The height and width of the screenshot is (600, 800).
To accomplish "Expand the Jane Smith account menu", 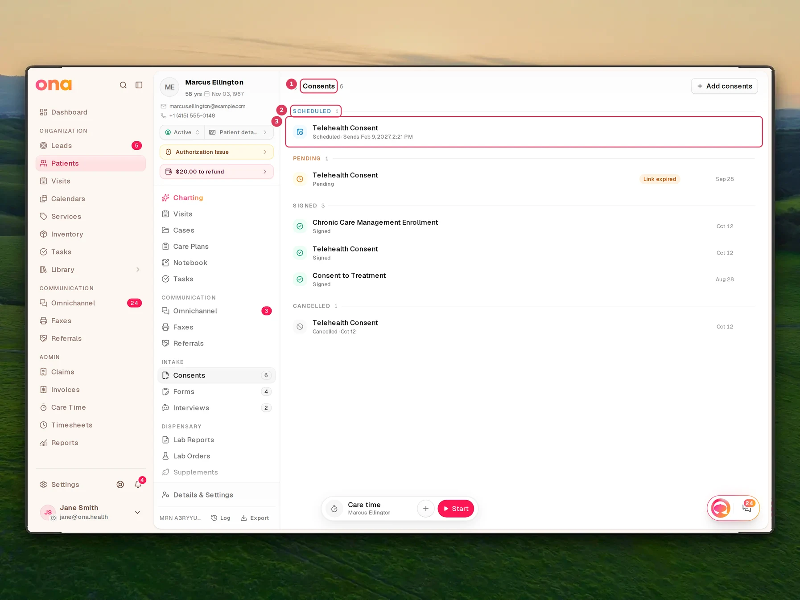I will pyautogui.click(x=137, y=513).
